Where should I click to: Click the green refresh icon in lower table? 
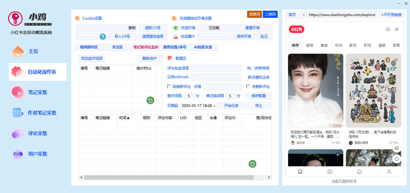pyautogui.click(x=252, y=164)
